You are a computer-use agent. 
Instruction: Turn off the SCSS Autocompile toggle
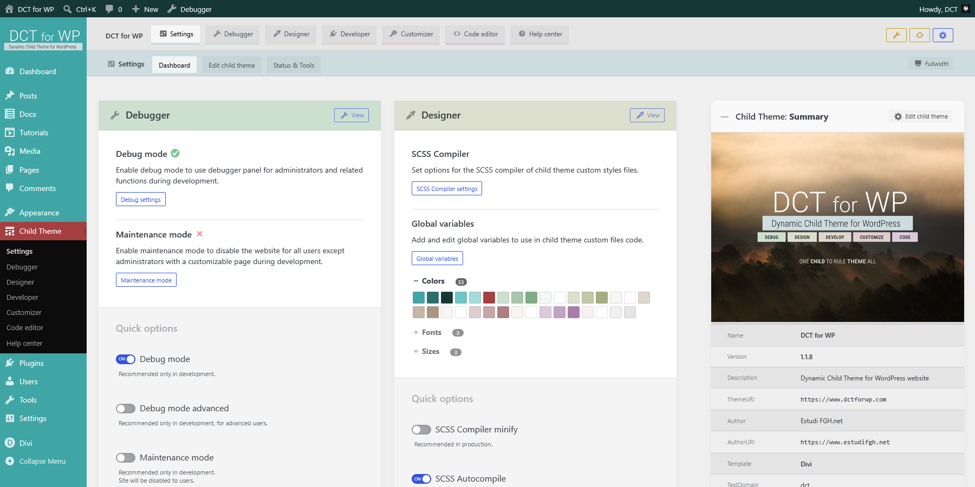coord(421,479)
